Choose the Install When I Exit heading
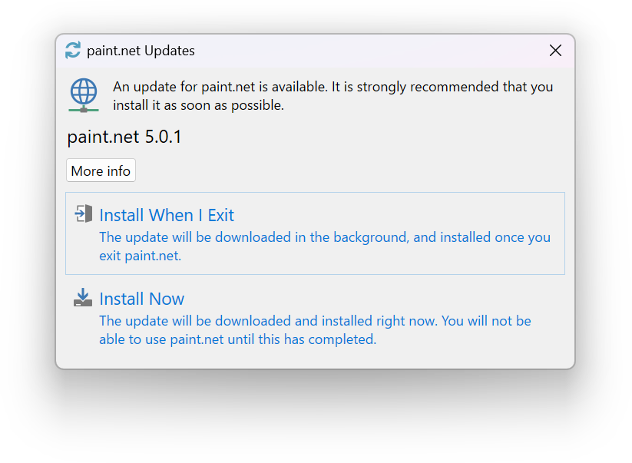Screen dimensions: 632x463 [x=167, y=215]
